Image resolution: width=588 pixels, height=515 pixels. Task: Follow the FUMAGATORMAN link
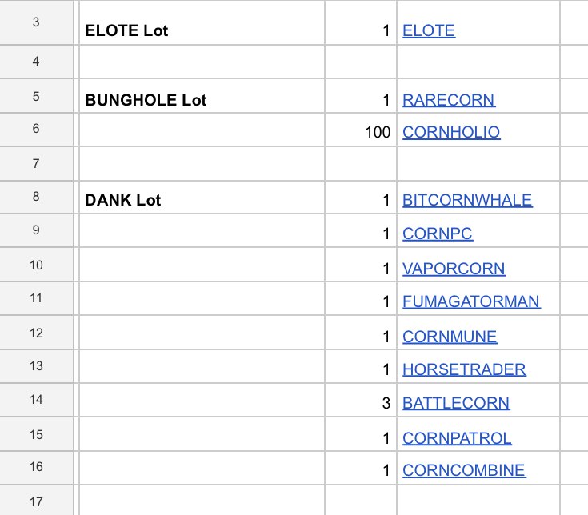click(x=471, y=301)
